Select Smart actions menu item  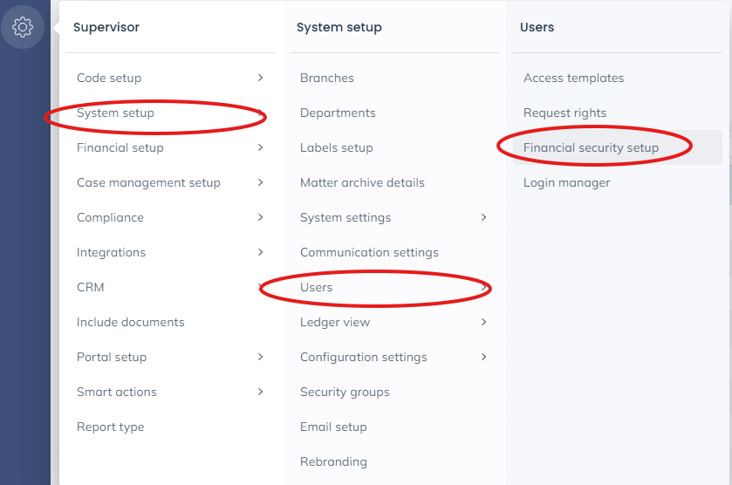click(117, 392)
